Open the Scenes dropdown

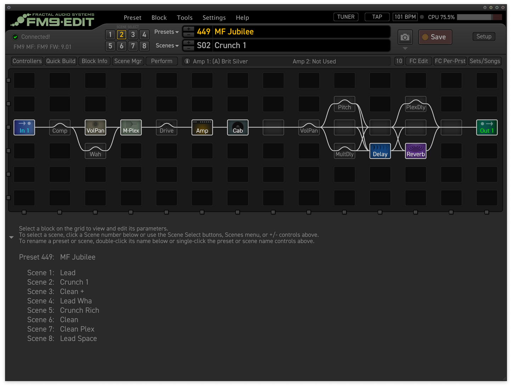click(x=167, y=46)
